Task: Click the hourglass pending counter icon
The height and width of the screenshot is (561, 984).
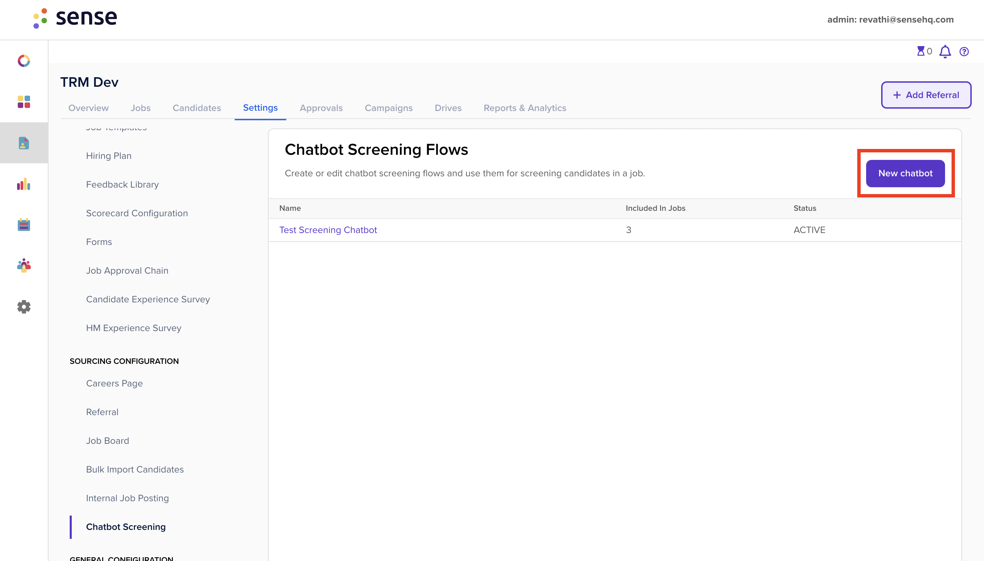Action: click(x=921, y=51)
